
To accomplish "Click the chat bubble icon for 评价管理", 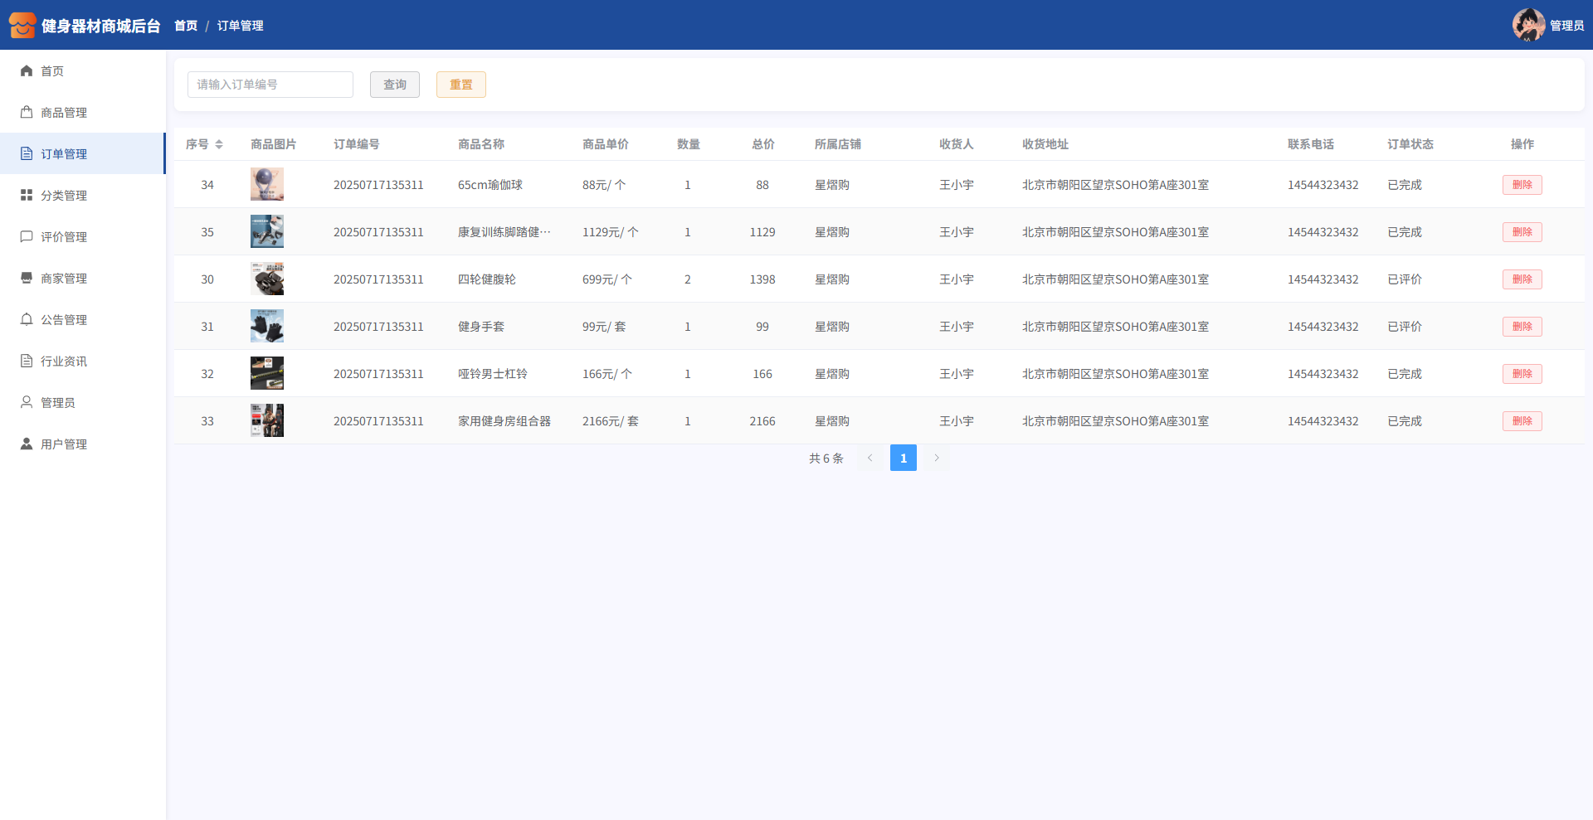I will (x=27, y=236).
